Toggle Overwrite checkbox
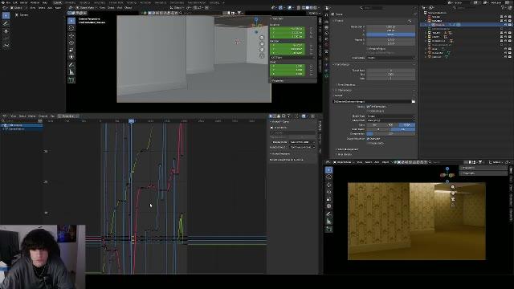Screen dimensions: 514x289 [368, 139]
